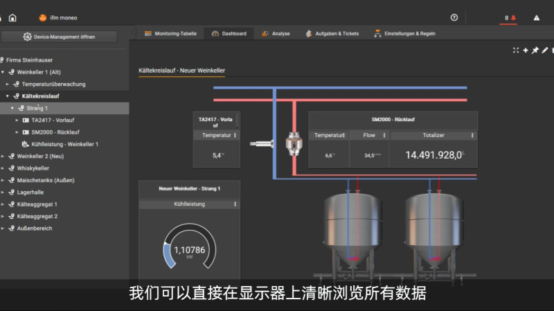Add a new dashboard with plus icon
Image resolution: width=554 pixels, height=311 pixels.
tap(526, 50)
